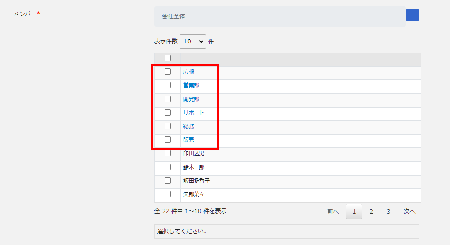
Task: Enable the サポート row checkbox
Action: pyautogui.click(x=167, y=112)
